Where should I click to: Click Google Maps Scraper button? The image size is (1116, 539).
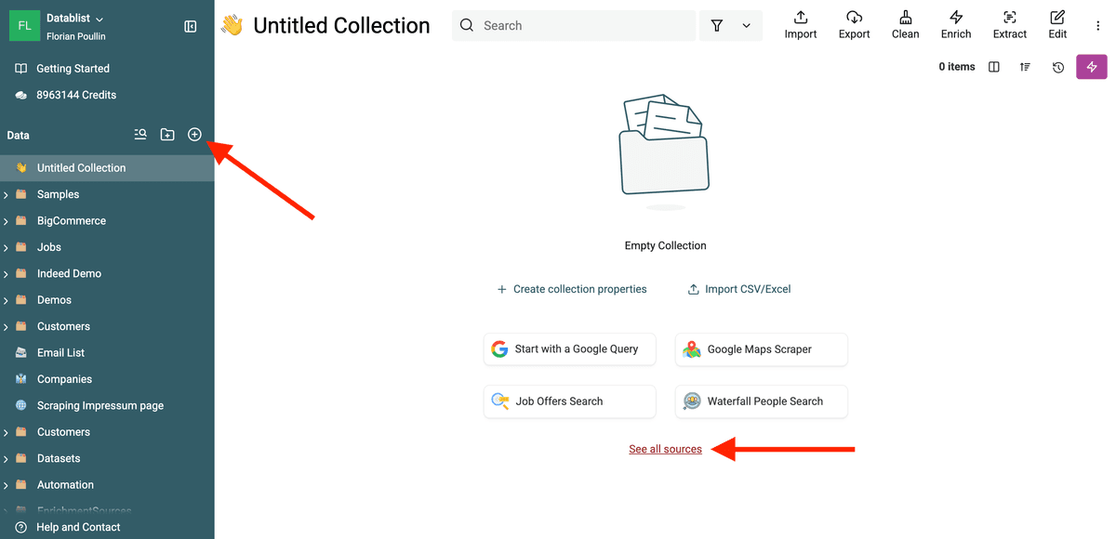pyautogui.click(x=761, y=349)
